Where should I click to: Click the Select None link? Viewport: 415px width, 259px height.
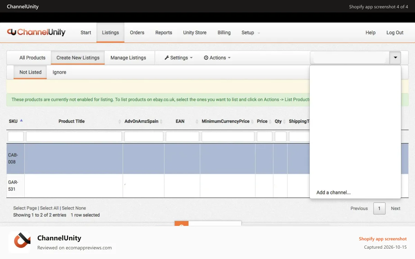coord(74,208)
